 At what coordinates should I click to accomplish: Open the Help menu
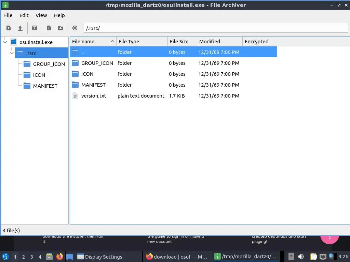tap(59, 15)
